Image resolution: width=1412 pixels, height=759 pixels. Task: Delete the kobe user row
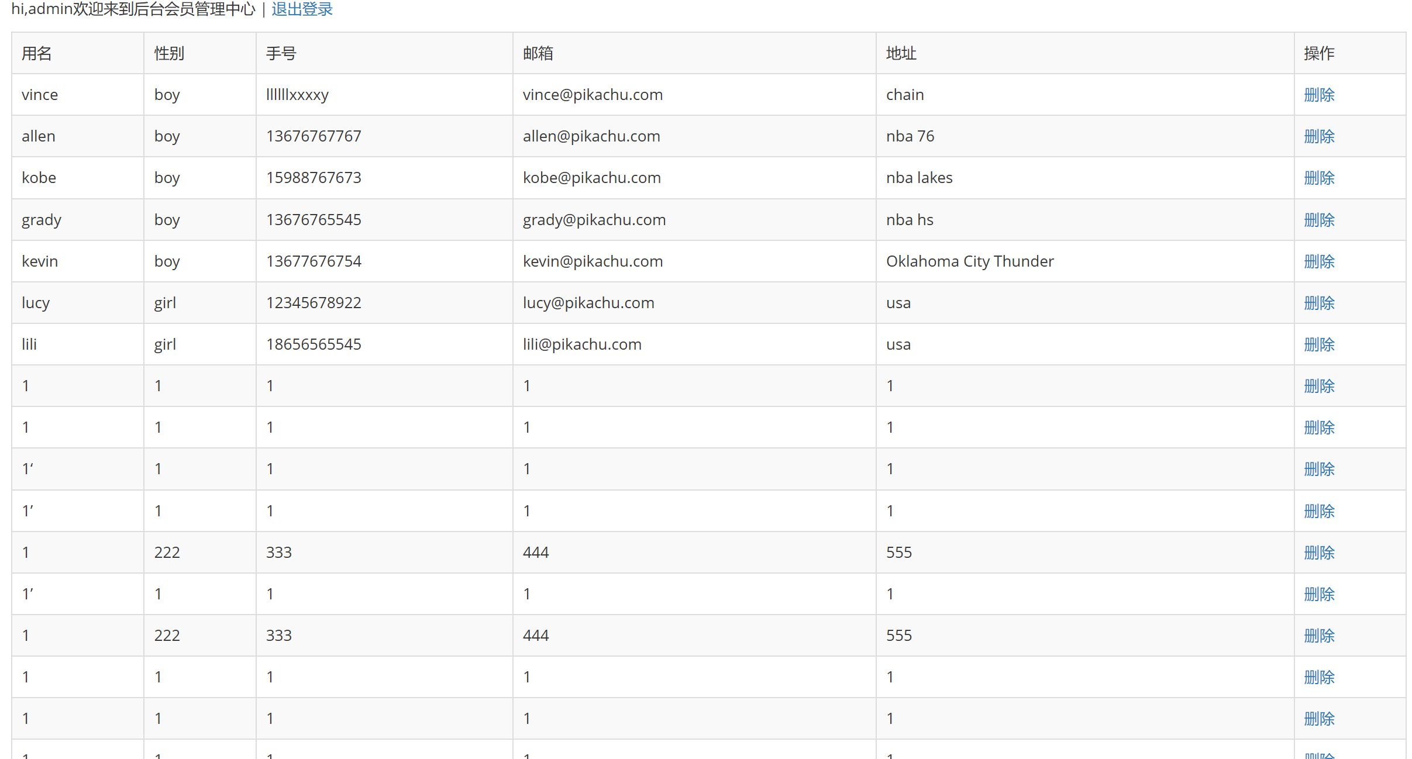coord(1319,178)
